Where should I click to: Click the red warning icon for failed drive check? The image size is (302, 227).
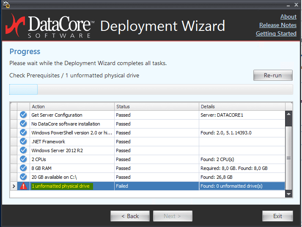coord(23,186)
